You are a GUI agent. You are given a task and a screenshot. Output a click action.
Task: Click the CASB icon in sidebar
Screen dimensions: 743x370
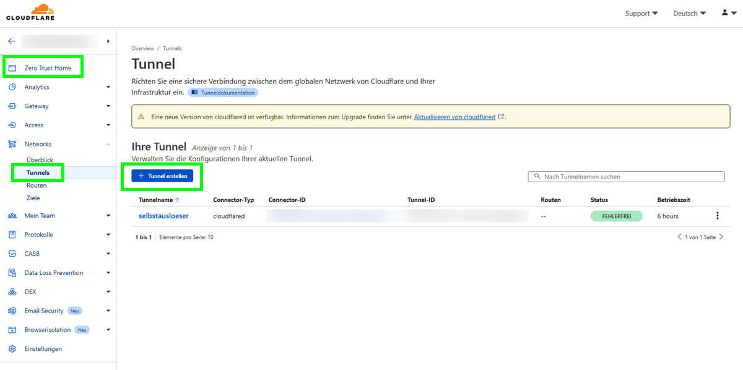(12, 254)
